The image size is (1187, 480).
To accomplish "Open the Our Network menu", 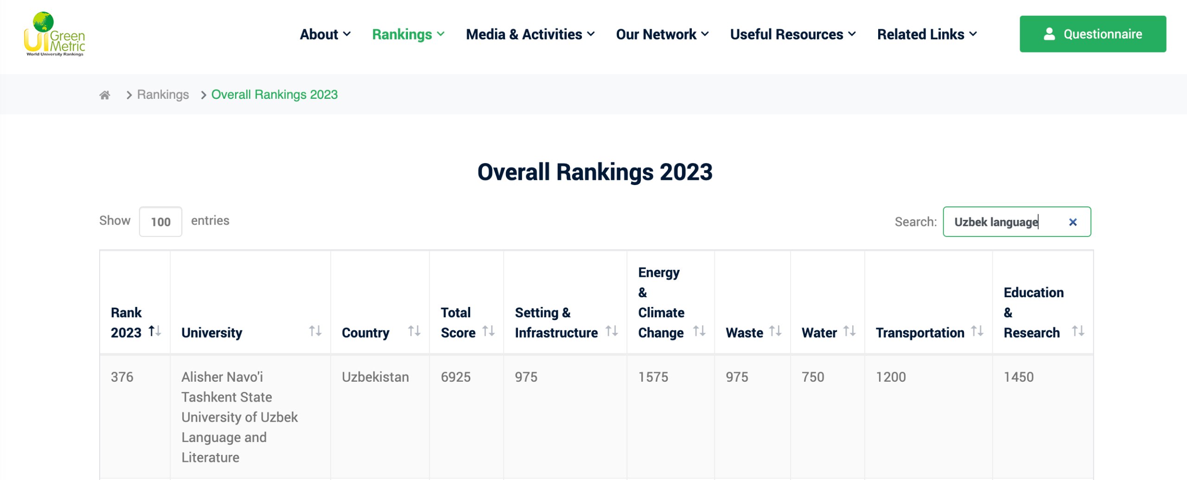I will [662, 34].
